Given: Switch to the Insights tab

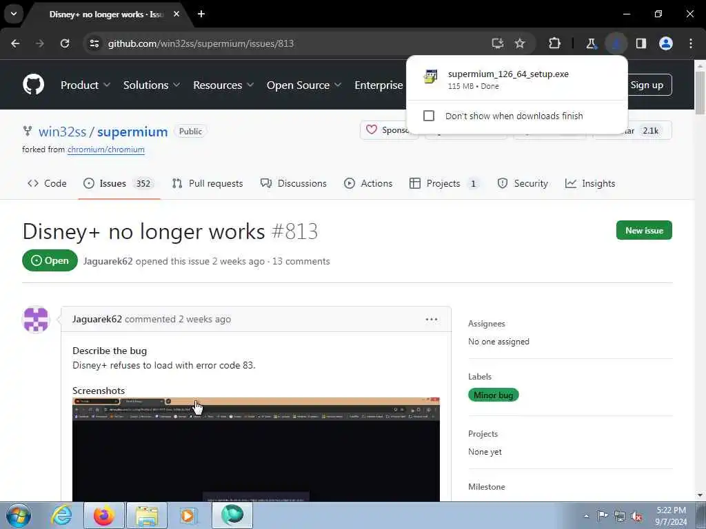Looking at the screenshot, I should point(590,183).
